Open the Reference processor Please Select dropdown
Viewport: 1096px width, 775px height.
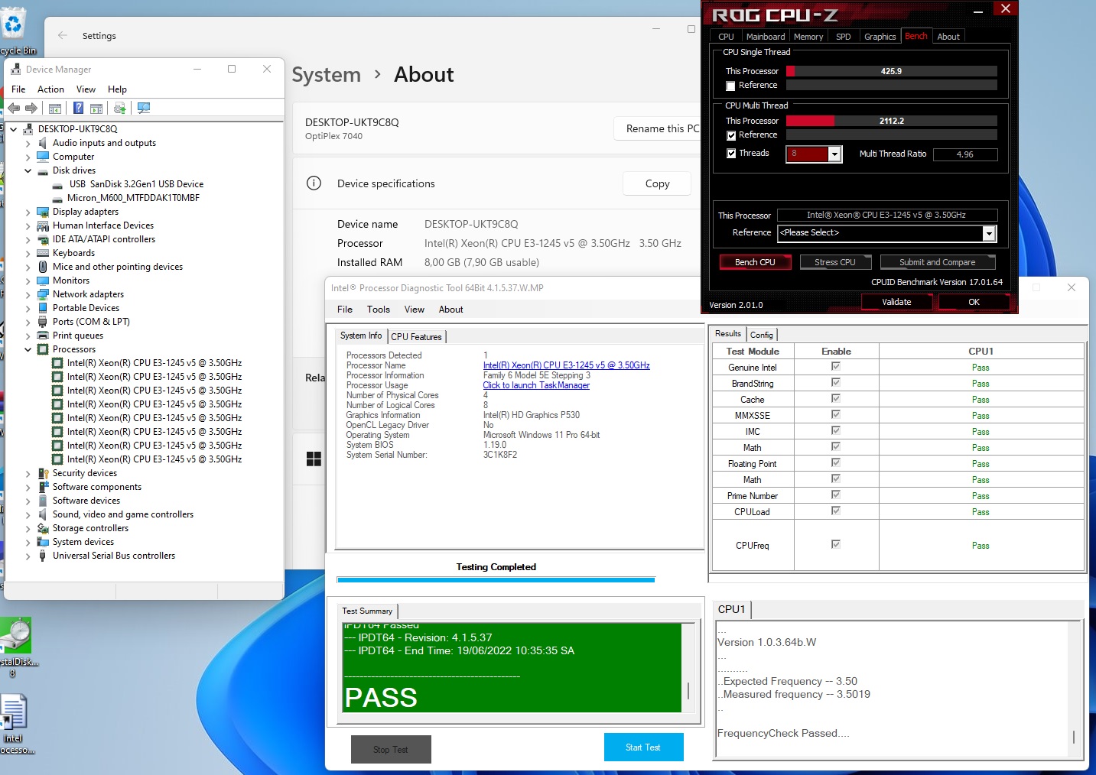tap(988, 233)
